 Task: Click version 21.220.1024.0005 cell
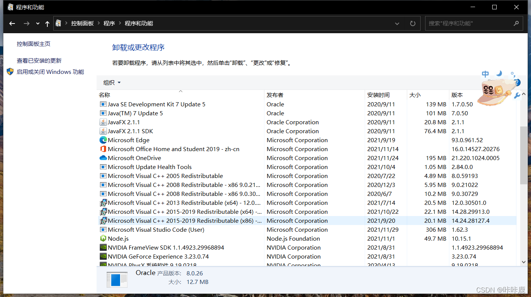[475, 158]
